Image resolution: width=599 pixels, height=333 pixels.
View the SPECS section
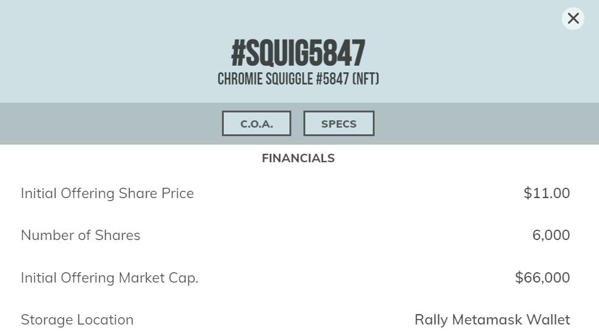(x=339, y=123)
